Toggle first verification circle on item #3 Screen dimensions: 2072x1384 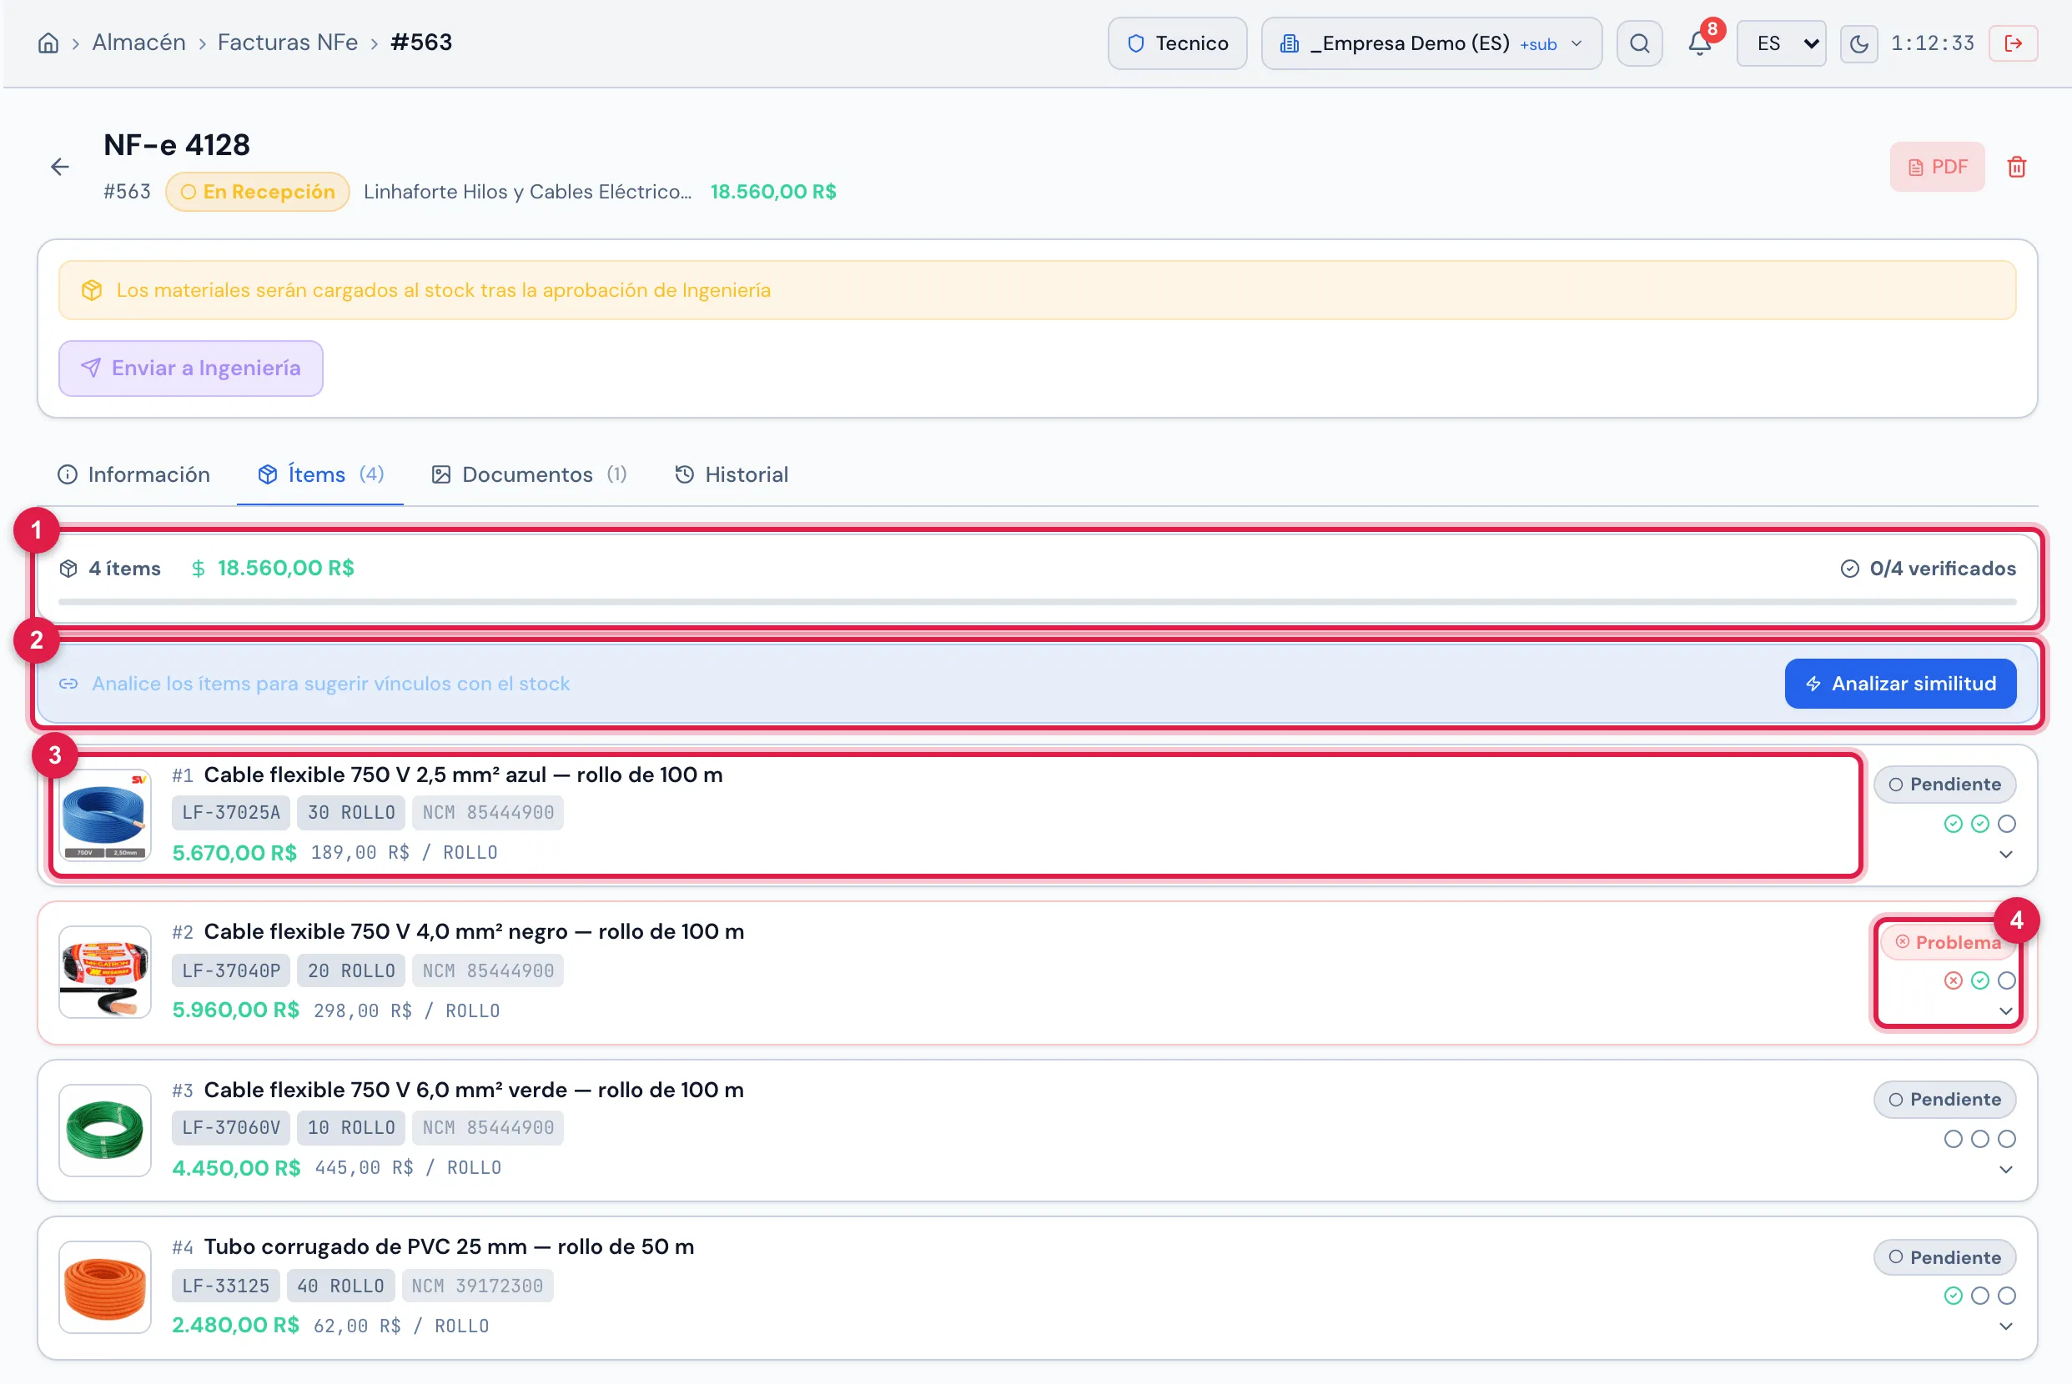(1953, 1139)
